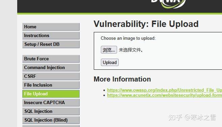Select Brute Force in sidebar
Viewport: 222px width, 127px height.
tap(51, 59)
